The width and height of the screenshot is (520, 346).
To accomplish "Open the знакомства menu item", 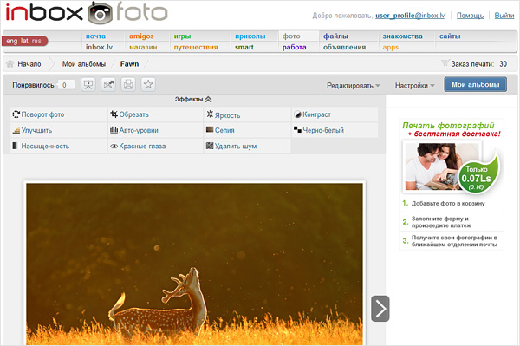I will click(x=402, y=36).
